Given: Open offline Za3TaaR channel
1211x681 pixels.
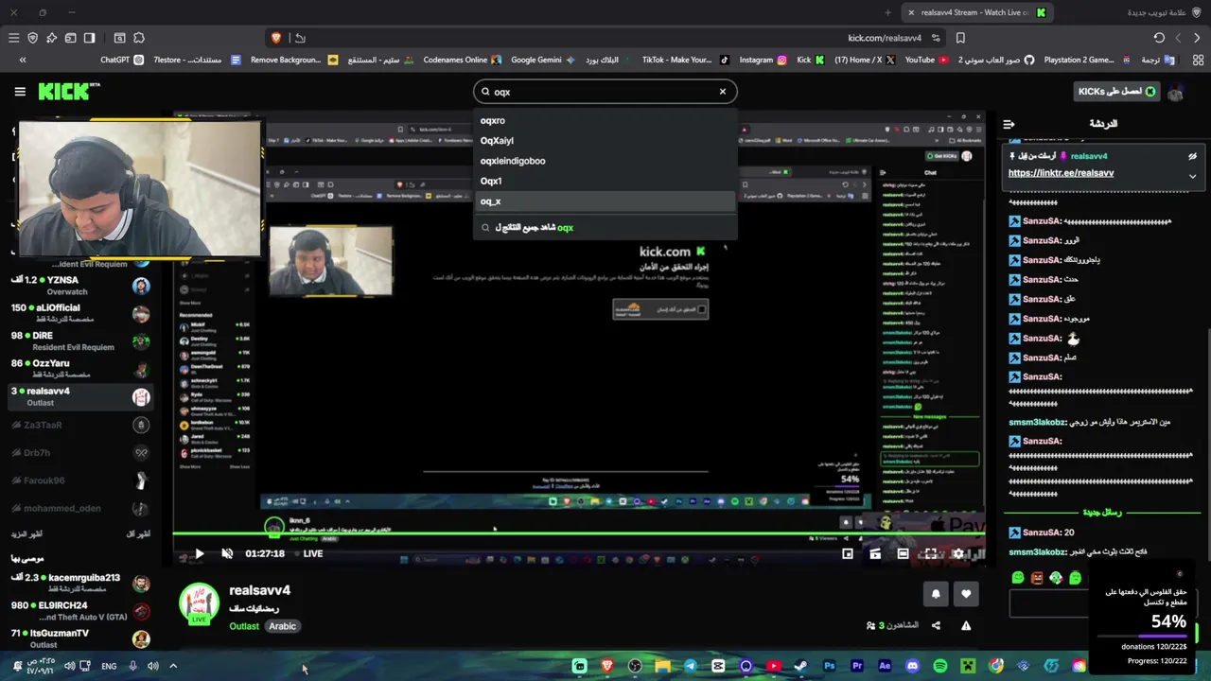Looking at the screenshot, I should (x=79, y=425).
